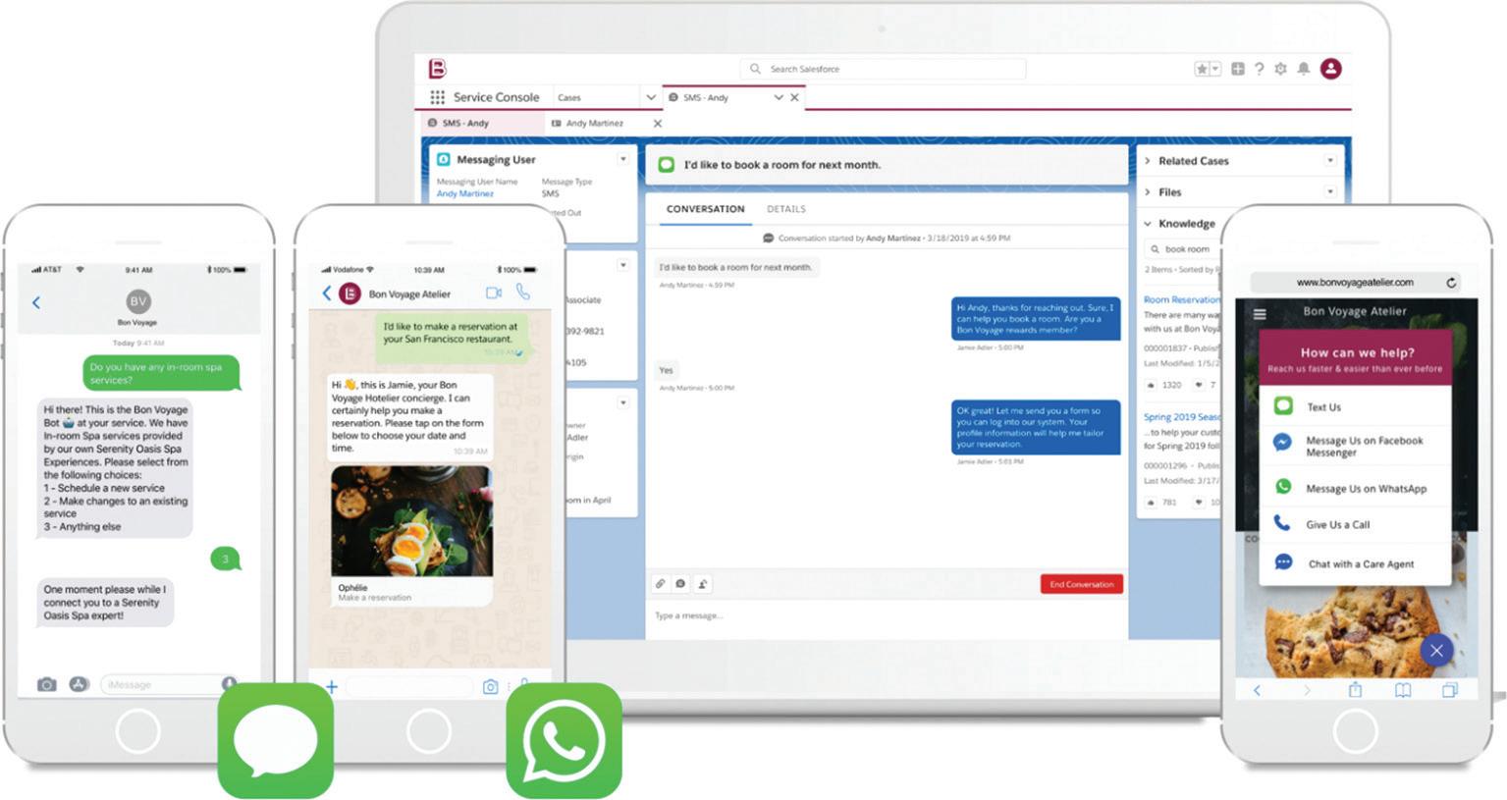Open Safari tabs icon

pyautogui.click(x=1449, y=690)
